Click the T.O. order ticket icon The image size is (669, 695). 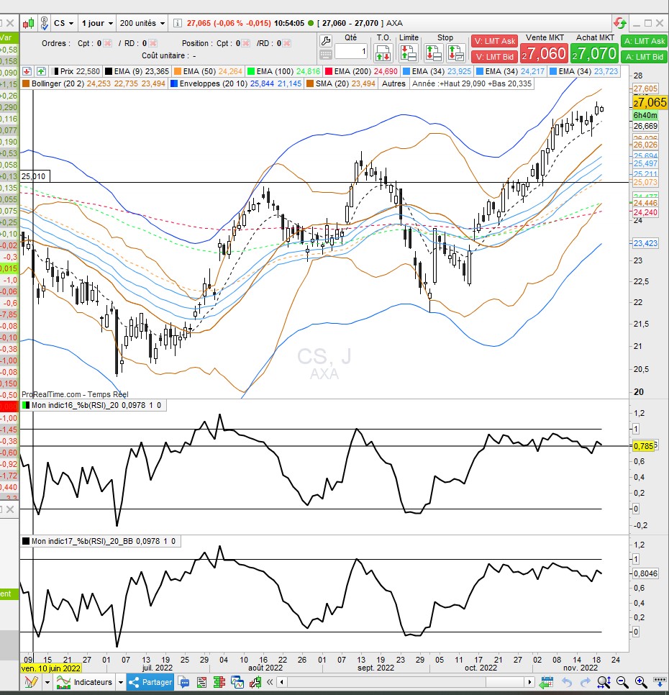pyautogui.click(x=383, y=53)
